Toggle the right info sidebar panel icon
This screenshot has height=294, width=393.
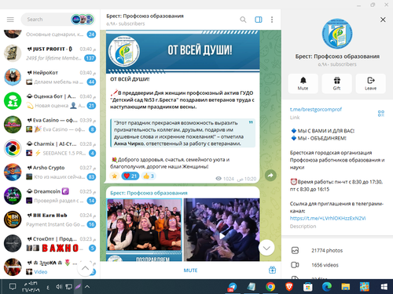coord(259,20)
